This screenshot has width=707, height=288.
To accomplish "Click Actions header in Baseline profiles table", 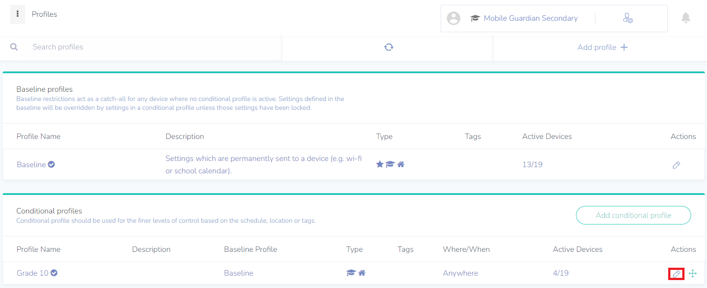I will coord(683,136).
